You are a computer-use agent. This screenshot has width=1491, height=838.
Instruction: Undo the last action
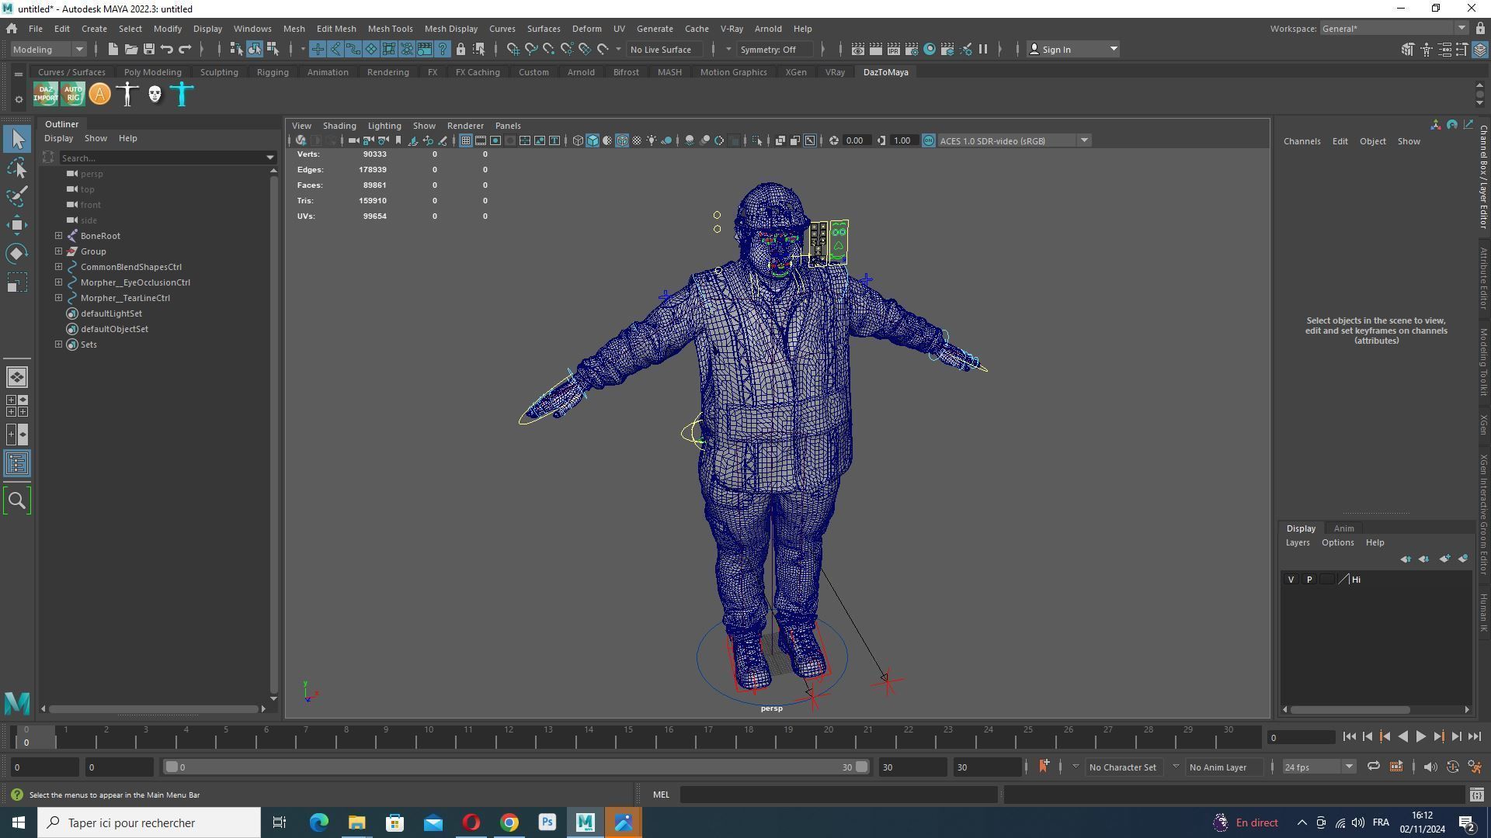click(167, 50)
